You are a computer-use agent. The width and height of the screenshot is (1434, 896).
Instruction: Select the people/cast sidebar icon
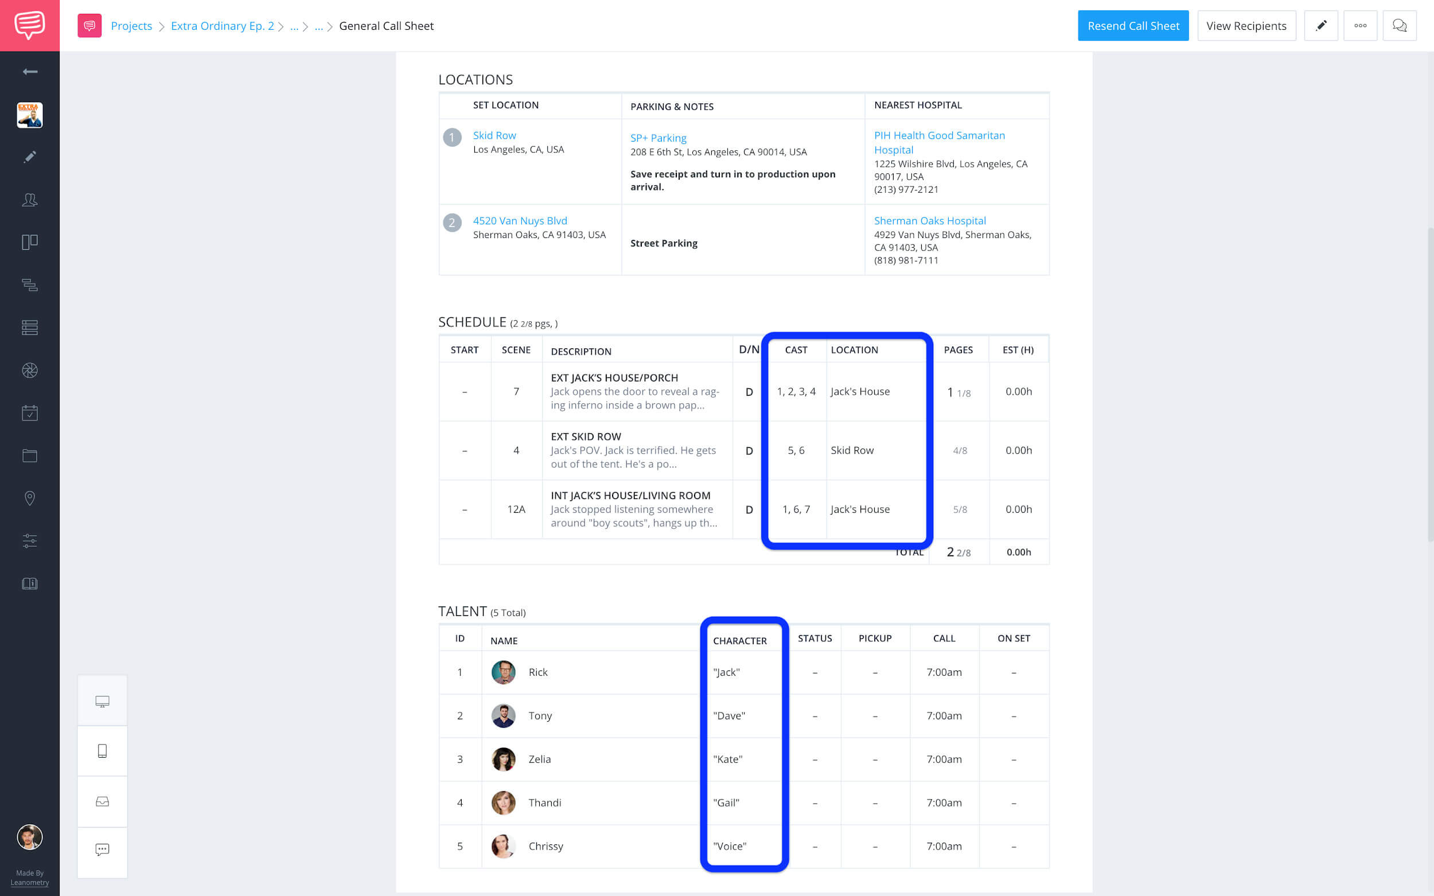(x=30, y=199)
